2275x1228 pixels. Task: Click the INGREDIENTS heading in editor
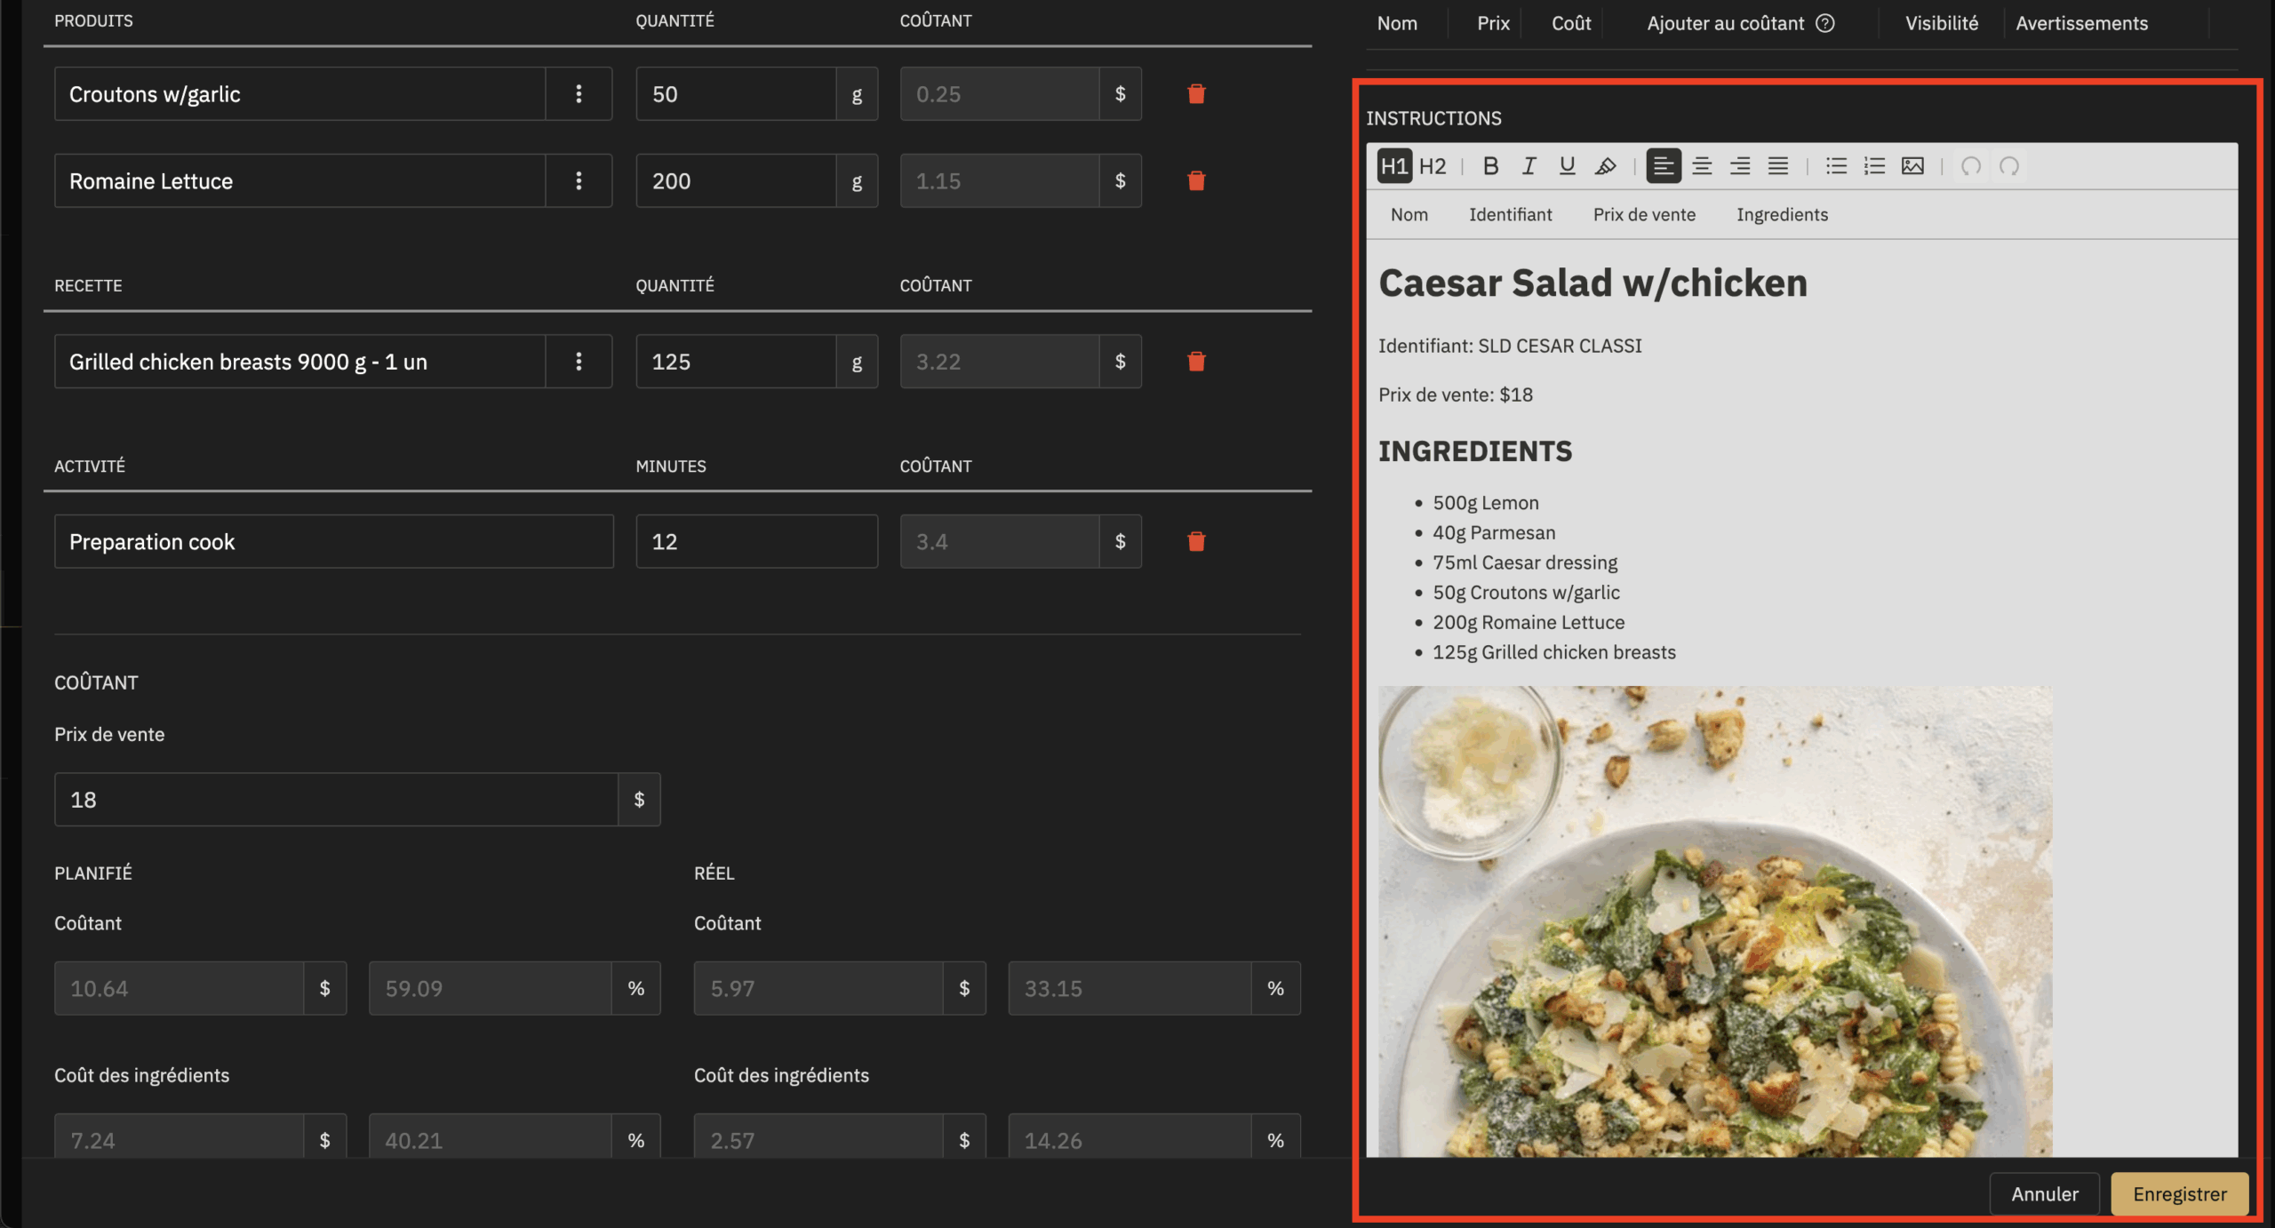click(1475, 451)
